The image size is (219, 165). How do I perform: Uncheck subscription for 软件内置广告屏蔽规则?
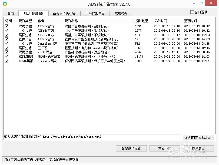tap(6, 39)
